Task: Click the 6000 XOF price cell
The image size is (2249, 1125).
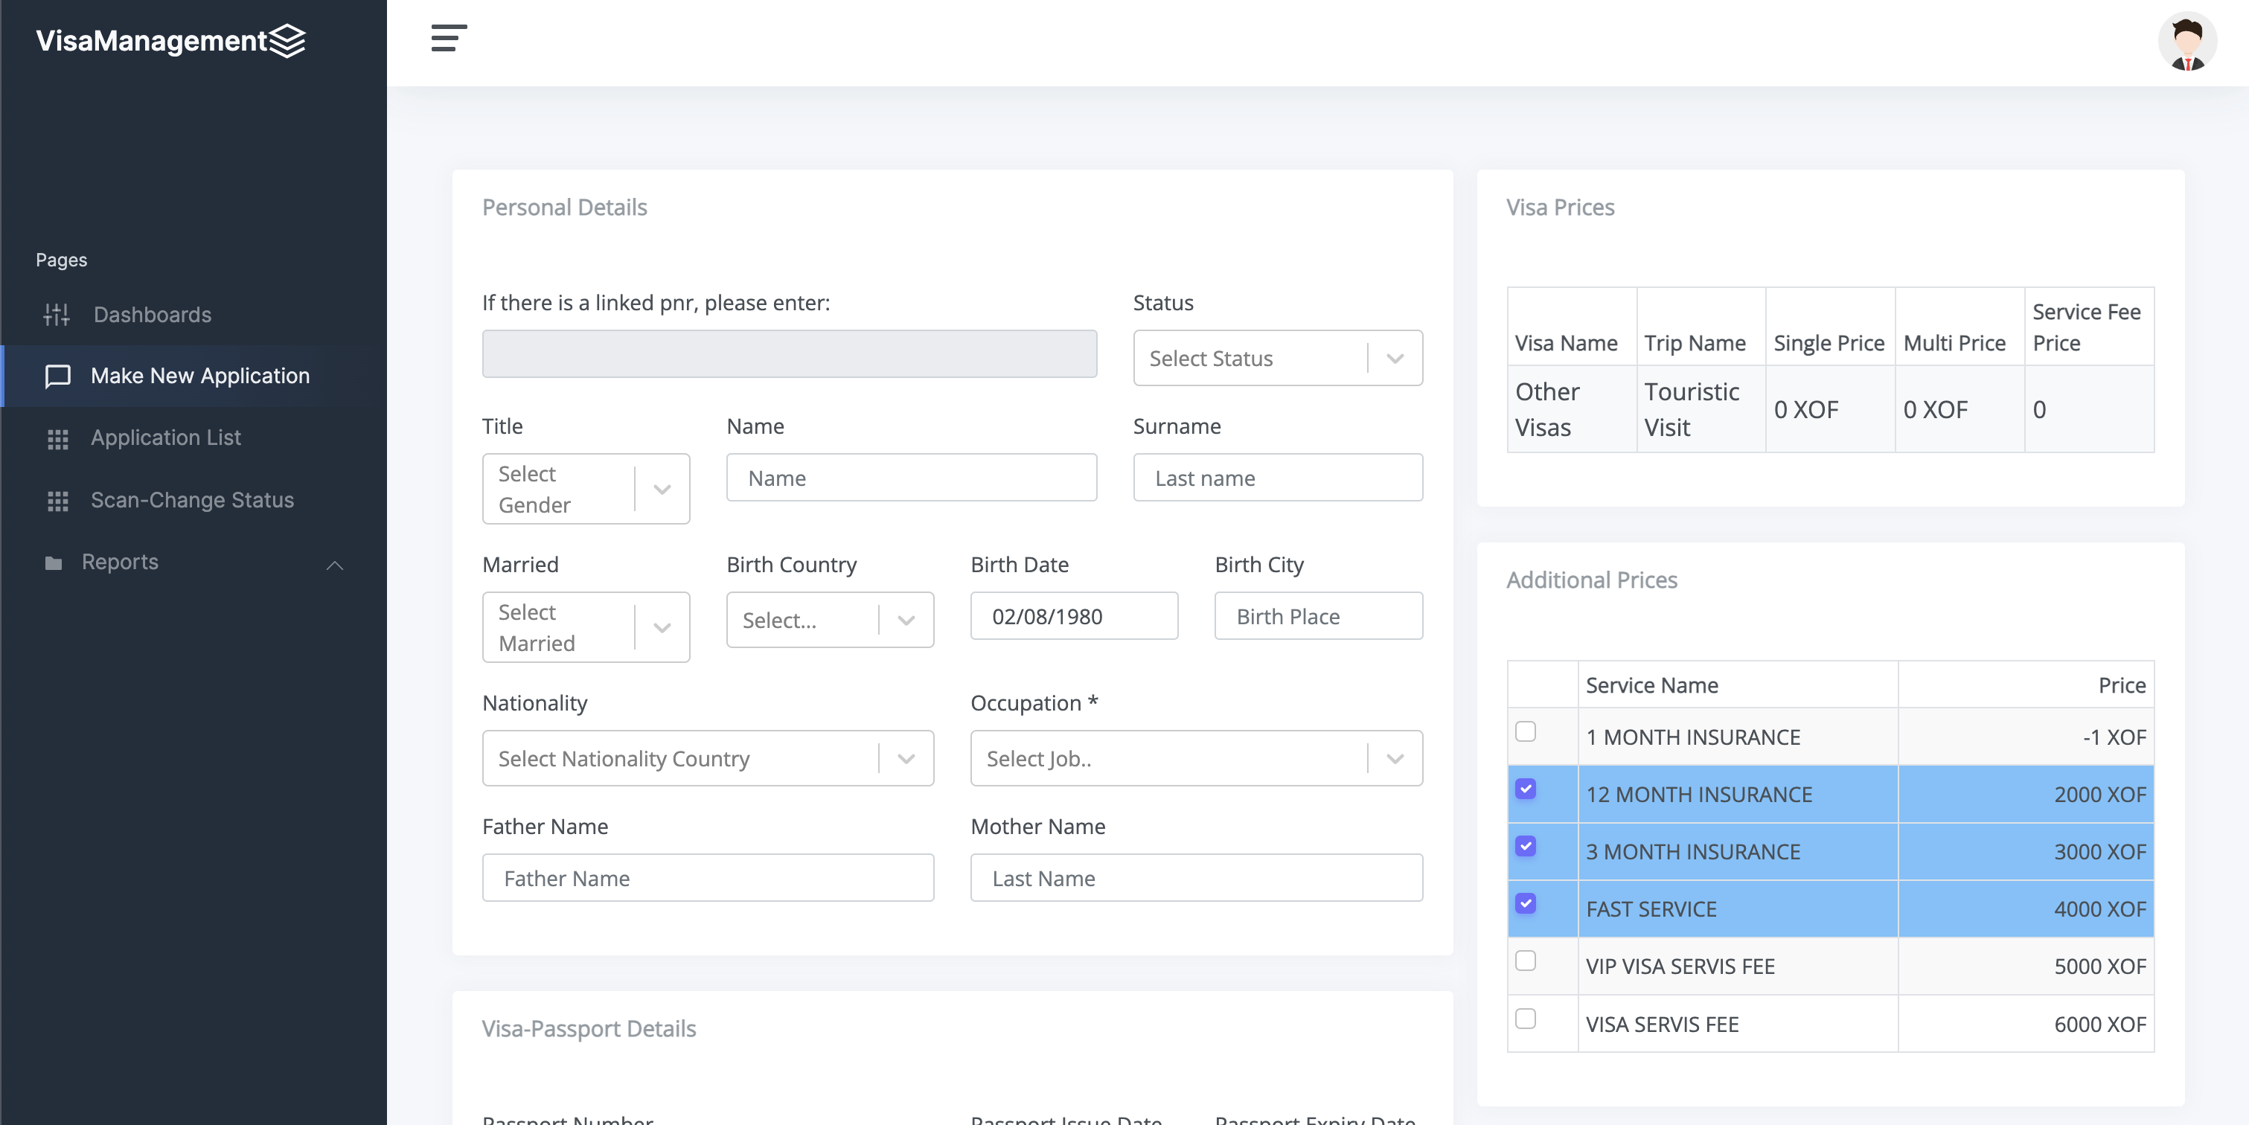Action: coord(2026,1025)
